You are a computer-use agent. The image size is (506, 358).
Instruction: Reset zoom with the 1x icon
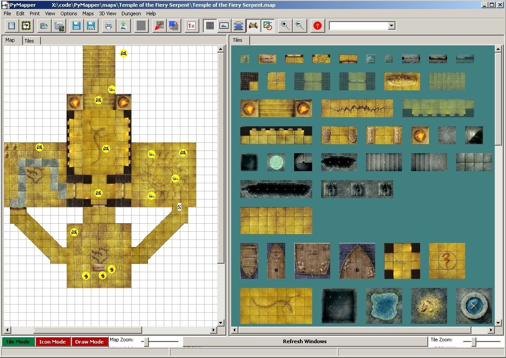pyautogui.click(x=191, y=26)
